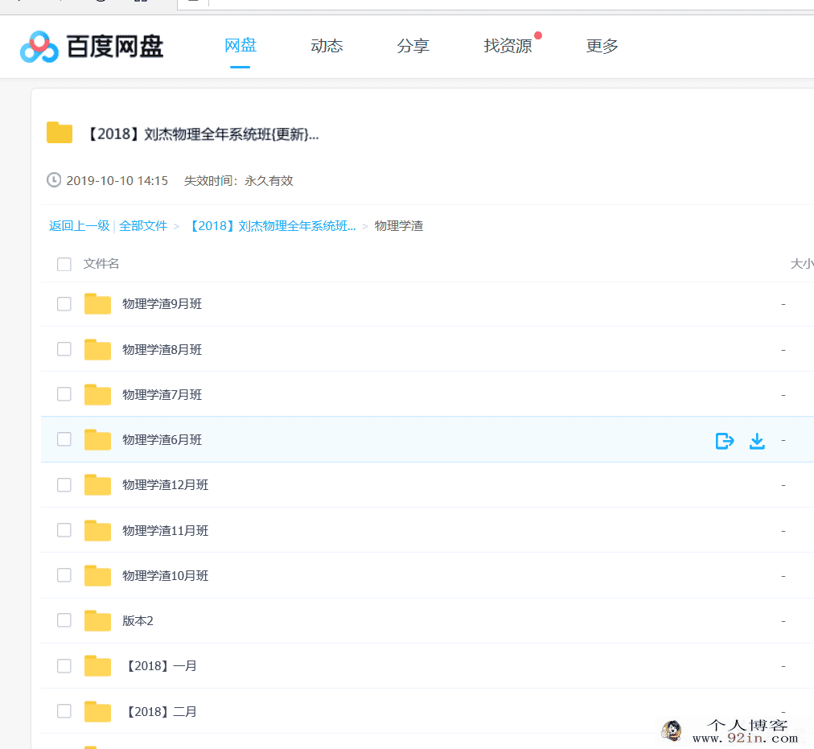
Task: Click folder icon of 物理学渣11月班
Action: [x=97, y=530]
